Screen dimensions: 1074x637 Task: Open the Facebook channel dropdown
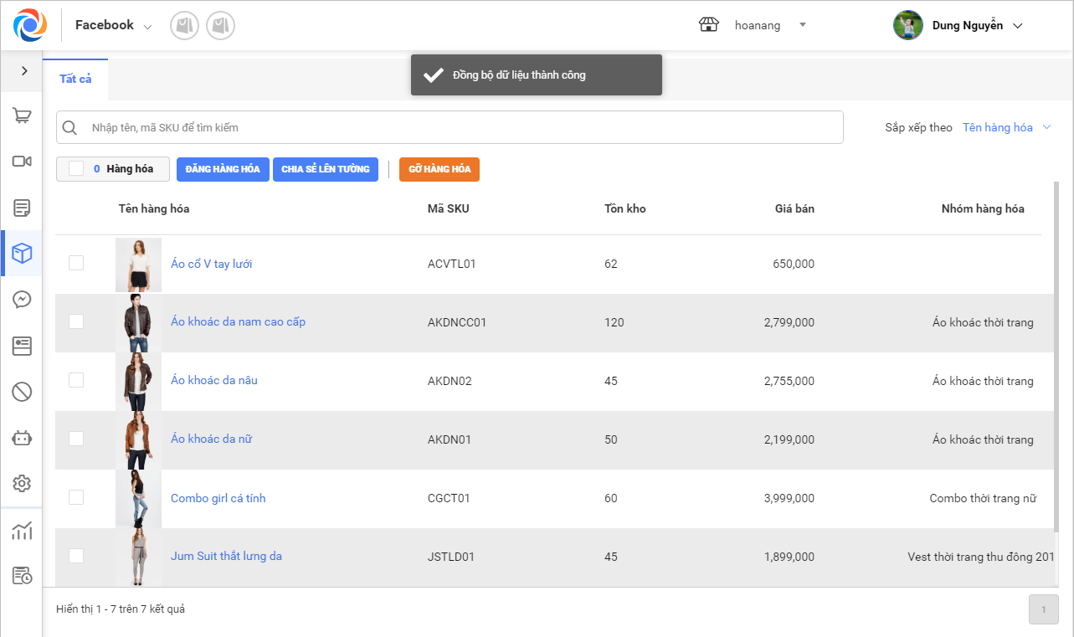point(113,25)
